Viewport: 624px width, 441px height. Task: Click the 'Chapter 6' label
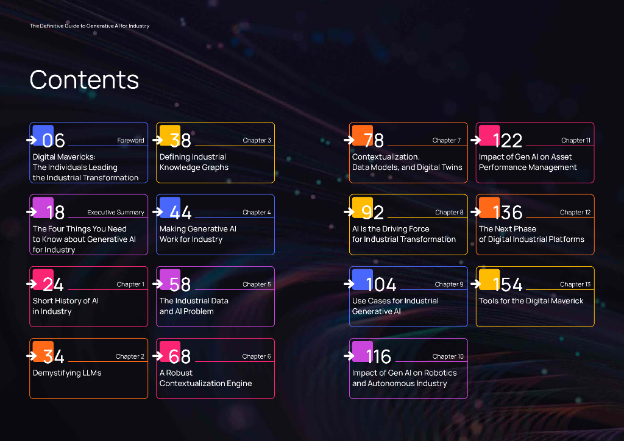(x=257, y=356)
